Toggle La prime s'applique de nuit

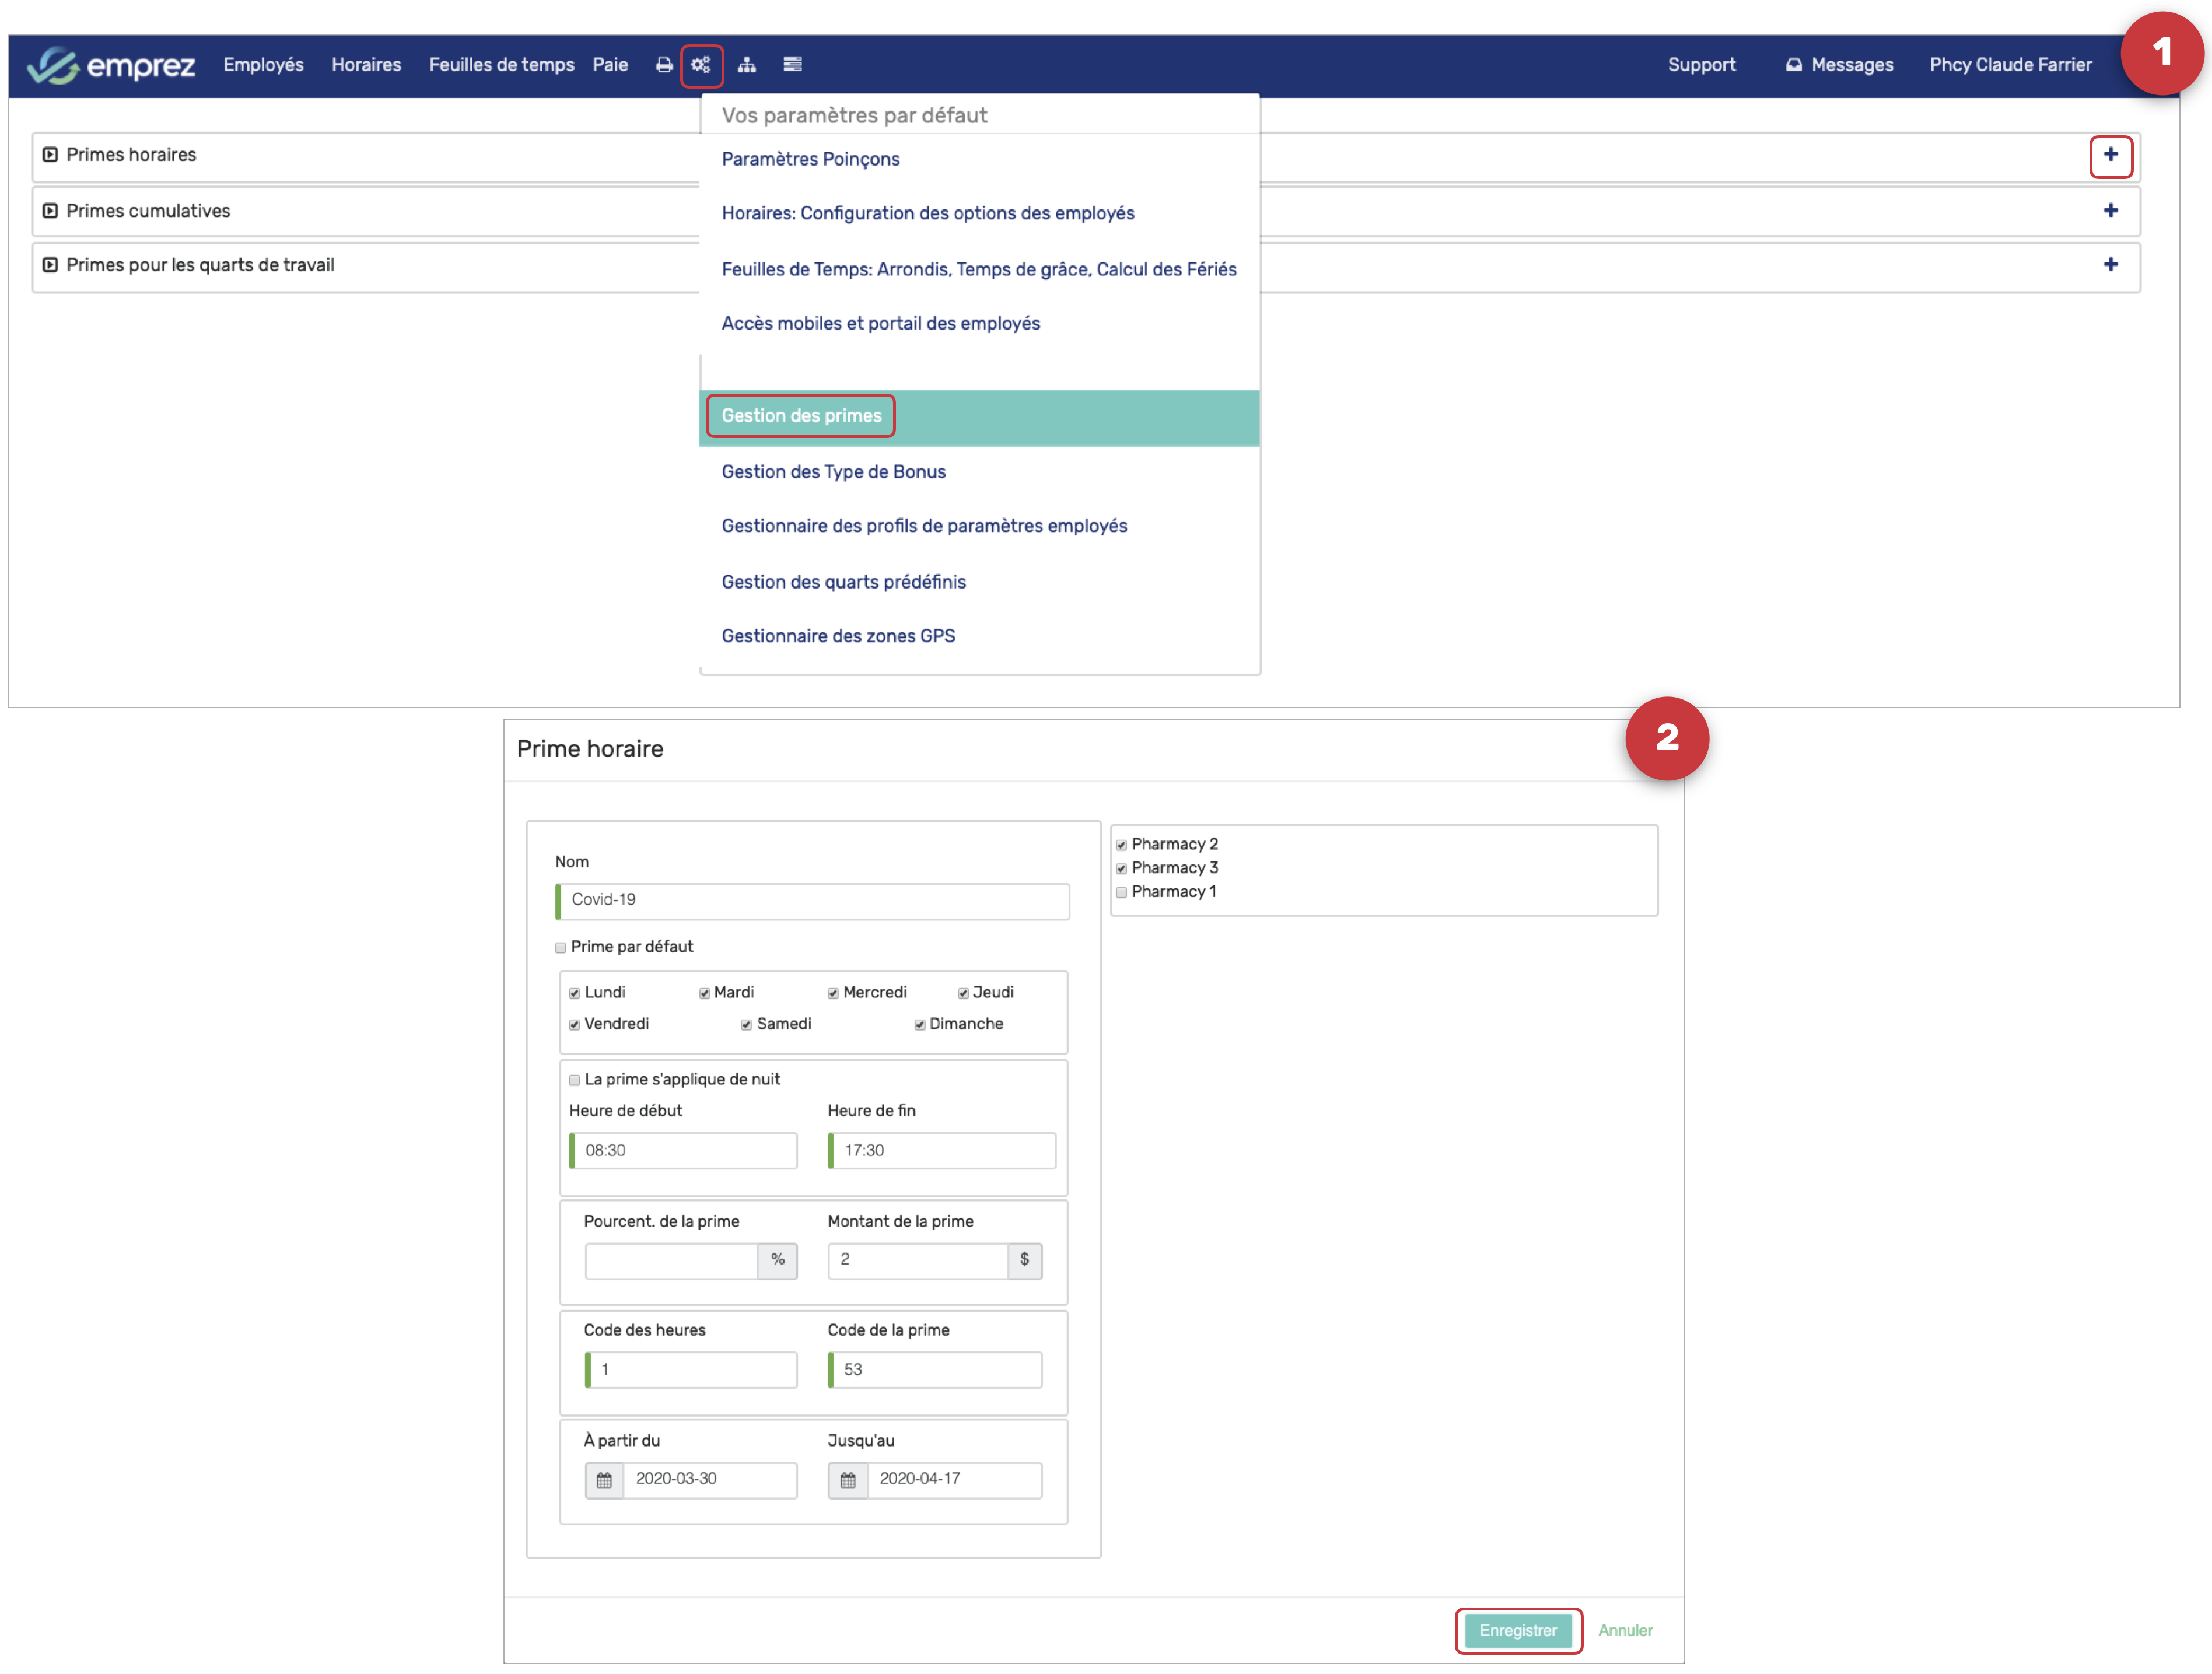[575, 1079]
